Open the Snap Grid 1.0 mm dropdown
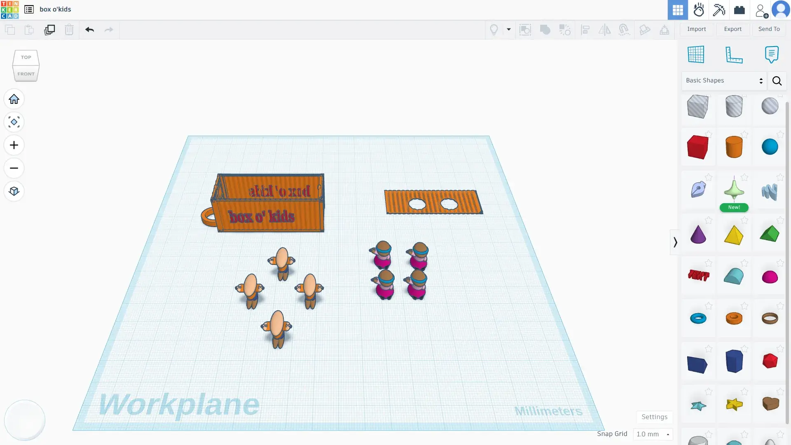Viewport: 791px width, 445px height. [x=653, y=434]
